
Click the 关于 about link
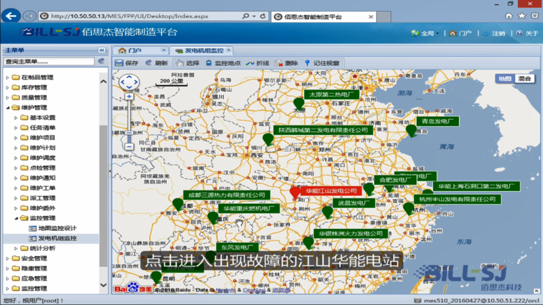[527, 33]
